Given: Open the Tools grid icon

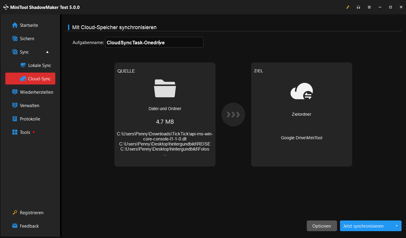Looking at the screenshot, I should point(15,132).
